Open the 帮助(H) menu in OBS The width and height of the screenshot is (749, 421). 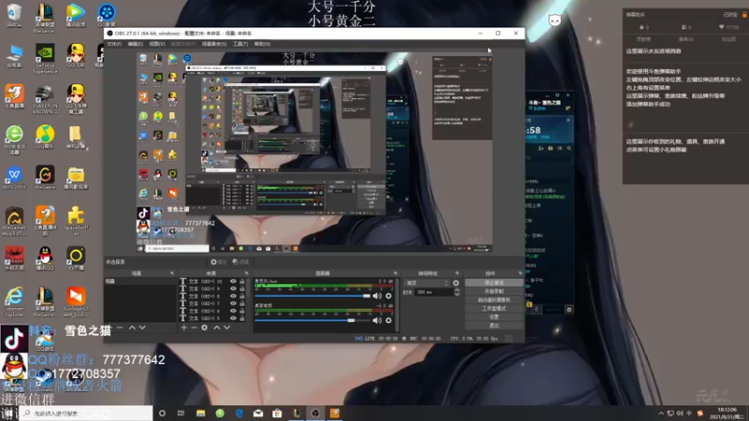coord(262,44)
